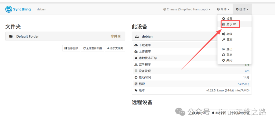The height and width of the screenshot is (123, 275).
Task: Click the debian hostname in navbar
Action: 42,9
